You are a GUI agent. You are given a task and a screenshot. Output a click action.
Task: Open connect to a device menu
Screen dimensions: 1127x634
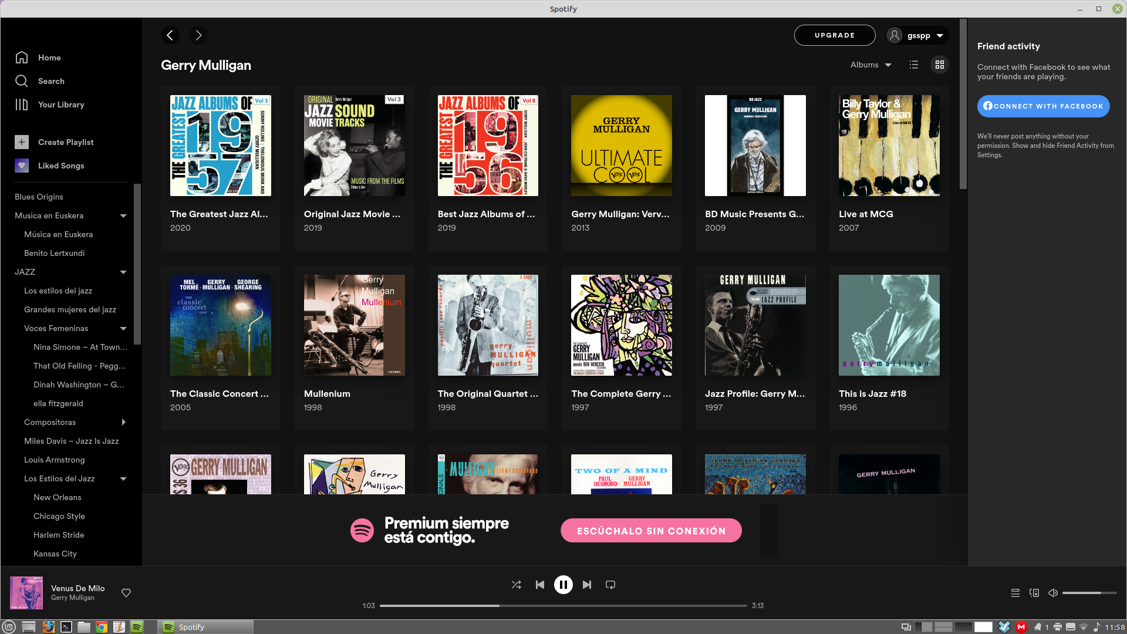point(1034,593)
